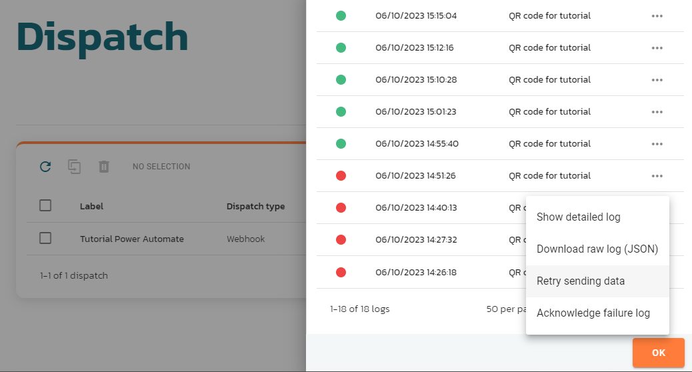Click green status dot of 15:12:16 log
692x372 pixels.
(x=341, y=47)
